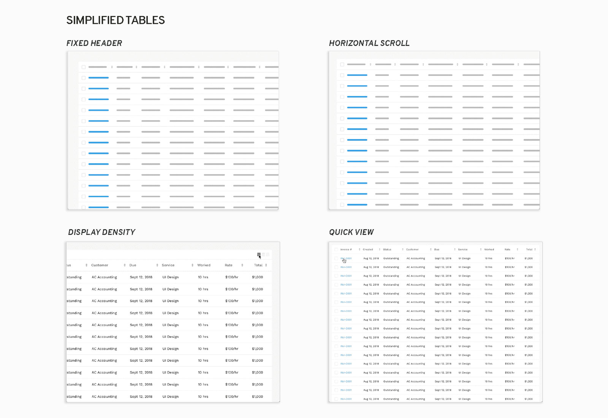Check the select-all checkbox in Quick View header
This screenshot has width=608, height=418.
point(336,250)
